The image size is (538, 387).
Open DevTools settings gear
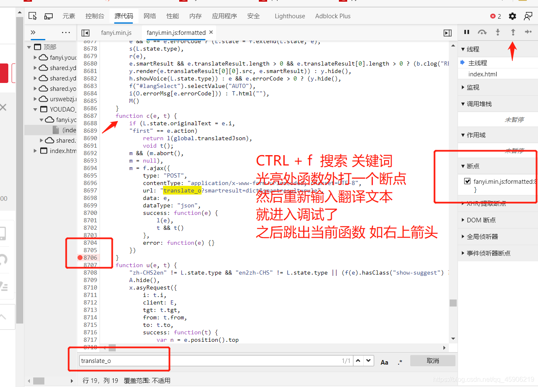[513, 16]
